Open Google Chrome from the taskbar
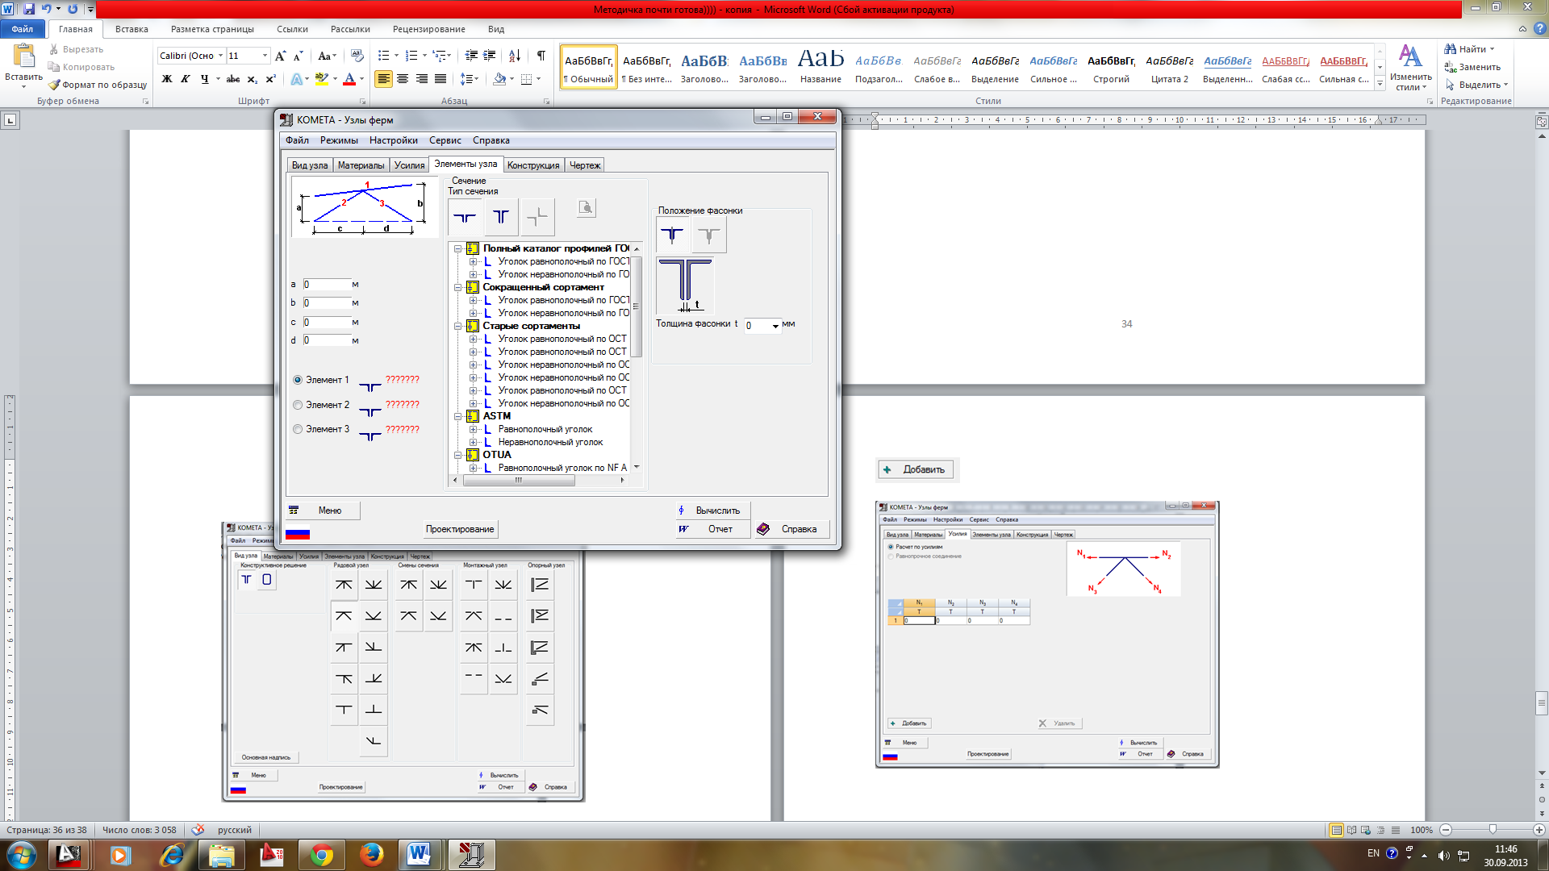 click(321, 855)
